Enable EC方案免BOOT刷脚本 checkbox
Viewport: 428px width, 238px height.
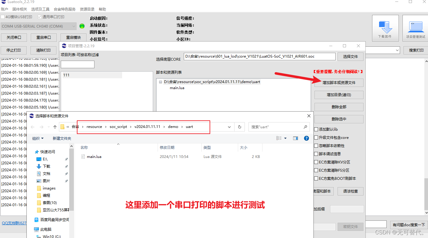click(x=316, y=178)
